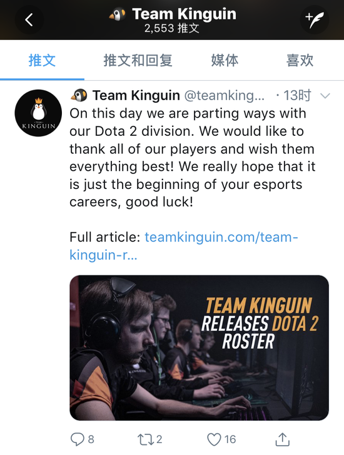This screenshot has height=455, width=344.
Task: Open replies via the comment bubble icon
Action: tap(78, 439)
